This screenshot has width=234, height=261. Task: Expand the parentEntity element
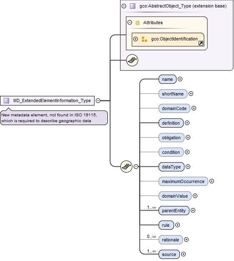coord(193,211)
